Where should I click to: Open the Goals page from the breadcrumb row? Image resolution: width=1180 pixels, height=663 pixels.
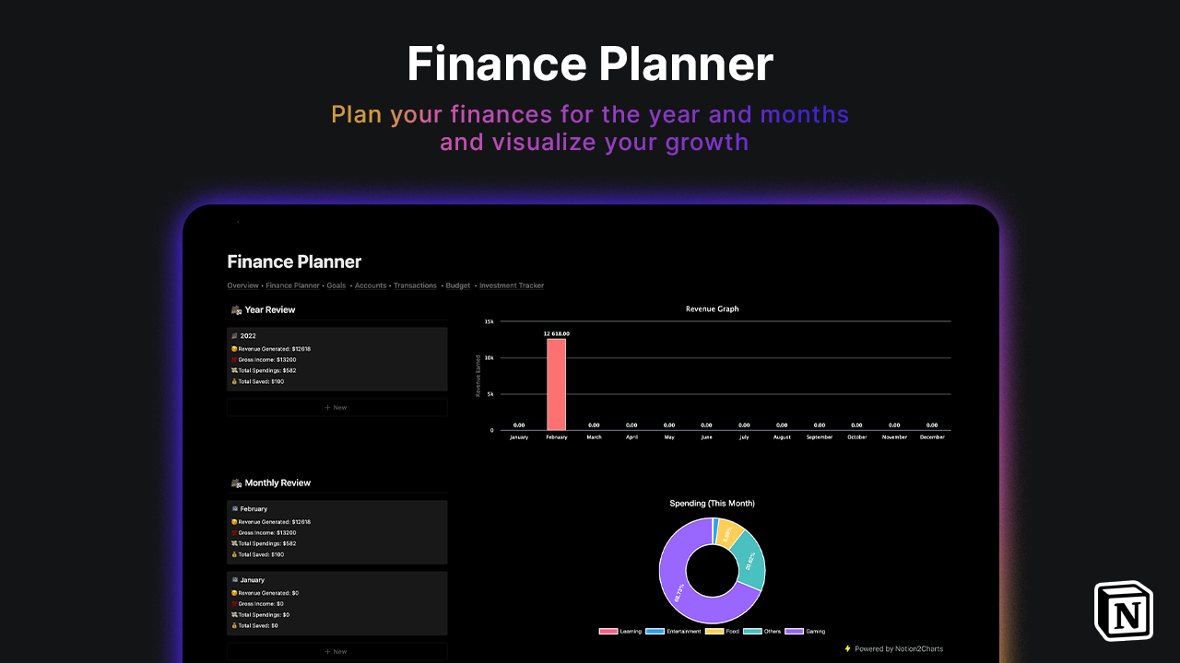pos(336,285)
